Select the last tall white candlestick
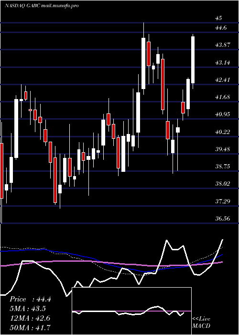Screen dimensions: 239x335 (x=193, y=61)
